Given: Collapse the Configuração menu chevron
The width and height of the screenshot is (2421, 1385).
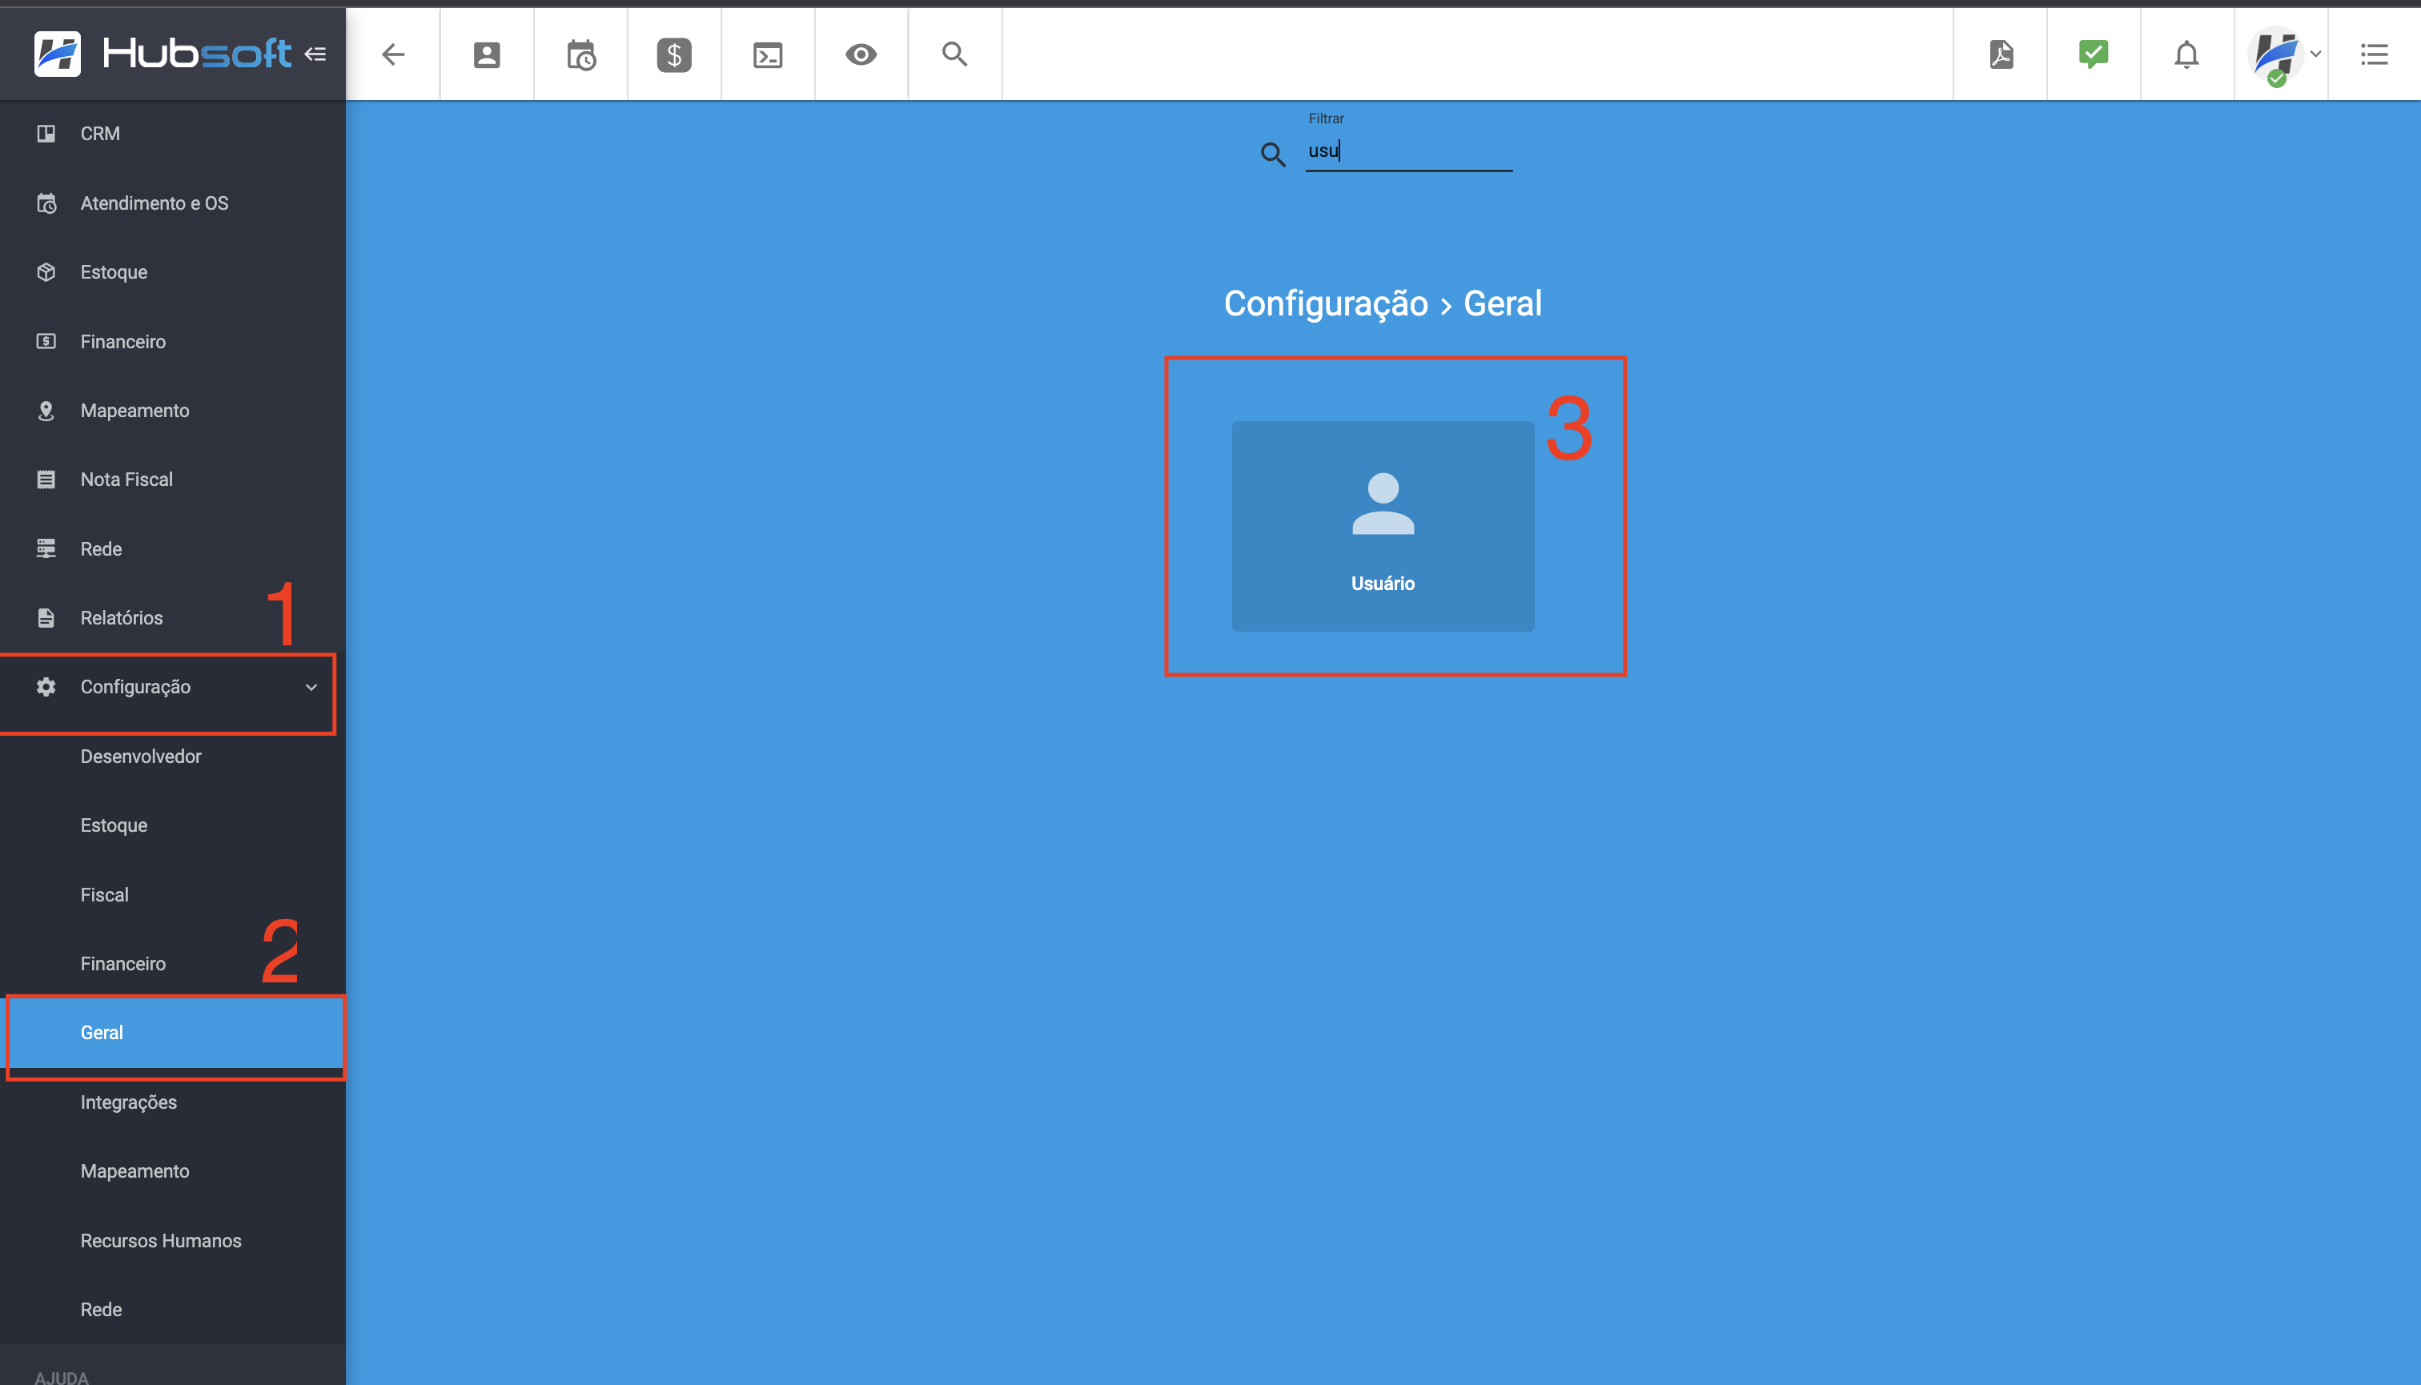Looking at the screenshot, I should coord(311,687).
